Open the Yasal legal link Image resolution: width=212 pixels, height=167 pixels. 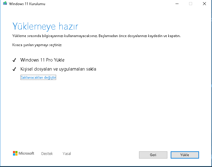point(67,154)
